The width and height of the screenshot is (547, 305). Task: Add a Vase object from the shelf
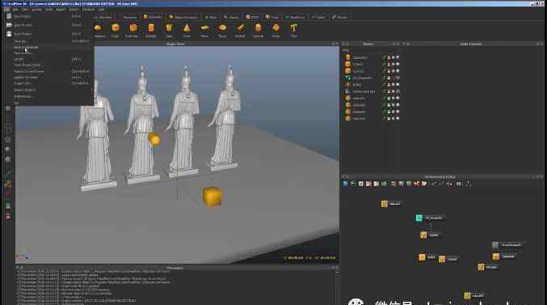[x=169, y=31]
